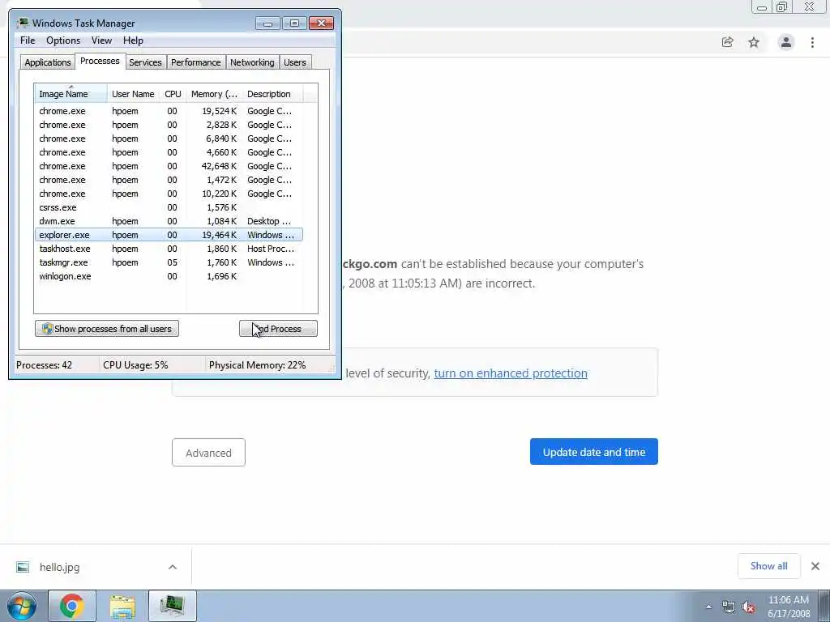Click Show all downloads button
The width and height of the screenshot is (830, 622).
point(768,566)
